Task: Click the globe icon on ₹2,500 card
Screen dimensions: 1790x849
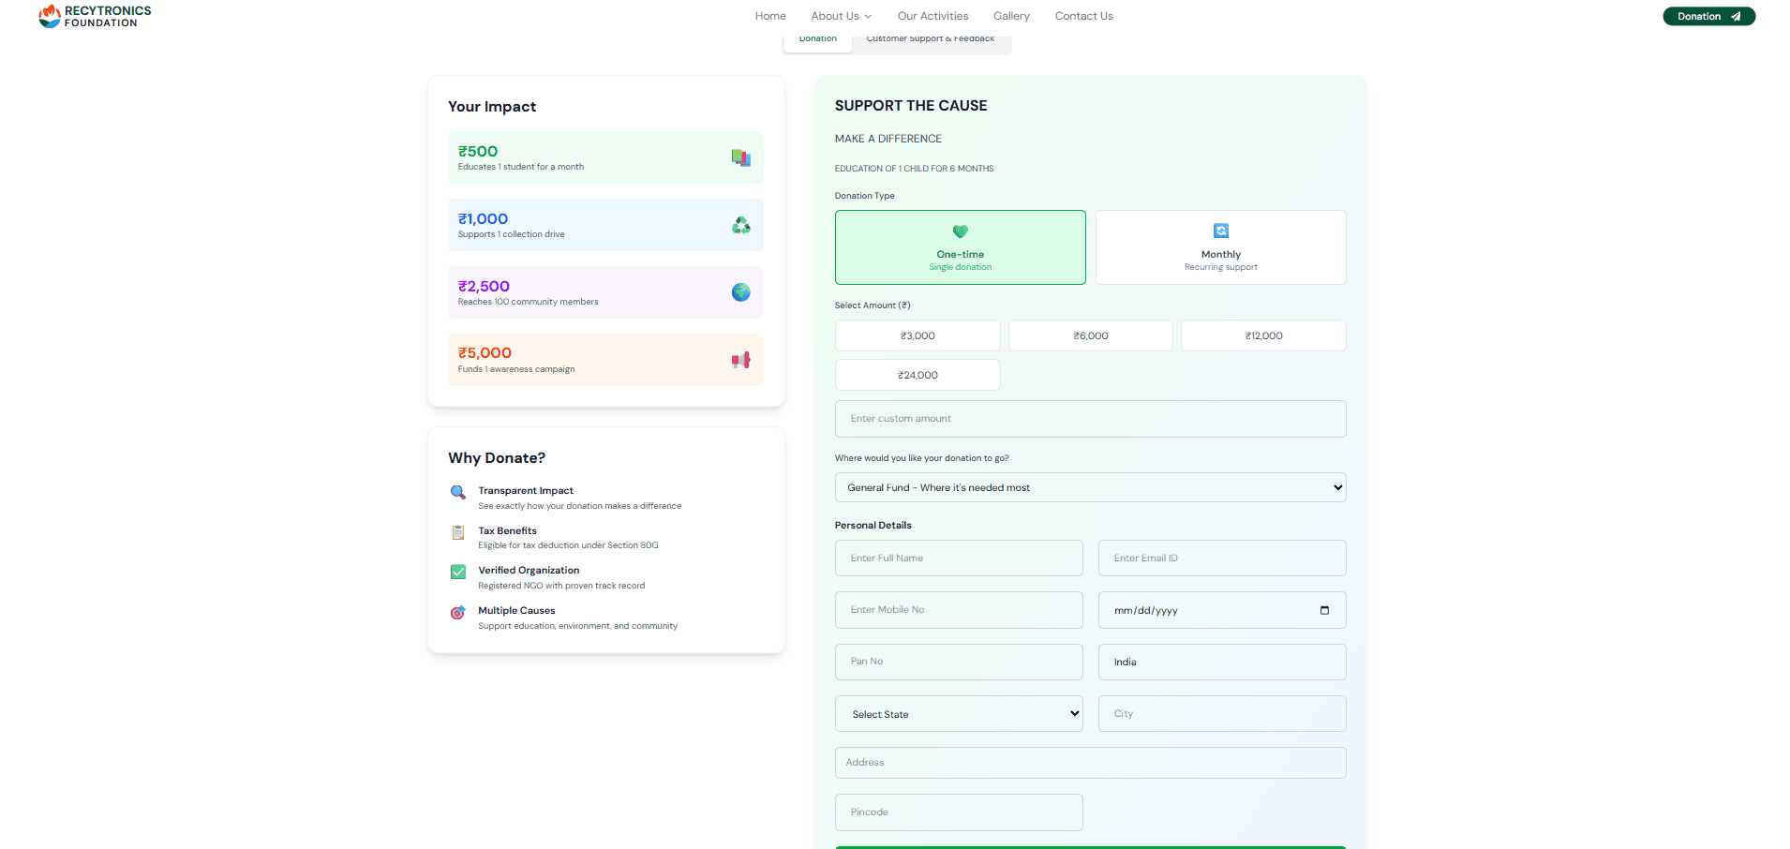Action: [740, 292]
